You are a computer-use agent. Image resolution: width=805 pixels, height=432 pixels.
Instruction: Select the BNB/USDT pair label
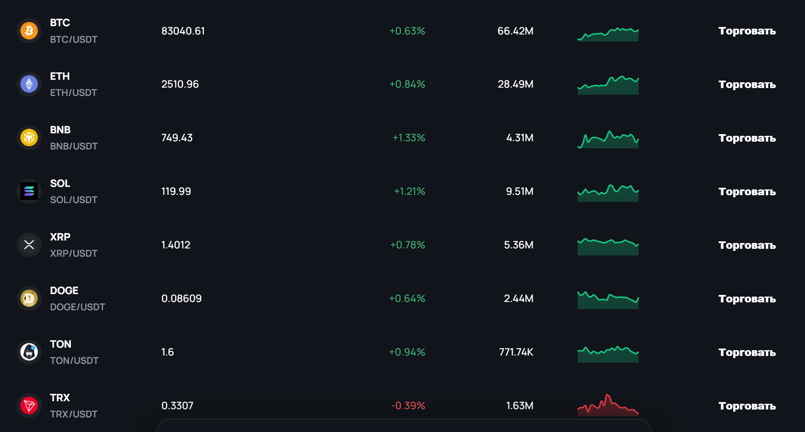click(74, 146)
